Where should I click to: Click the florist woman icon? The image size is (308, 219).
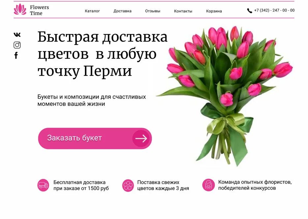(x=209, y=185)
